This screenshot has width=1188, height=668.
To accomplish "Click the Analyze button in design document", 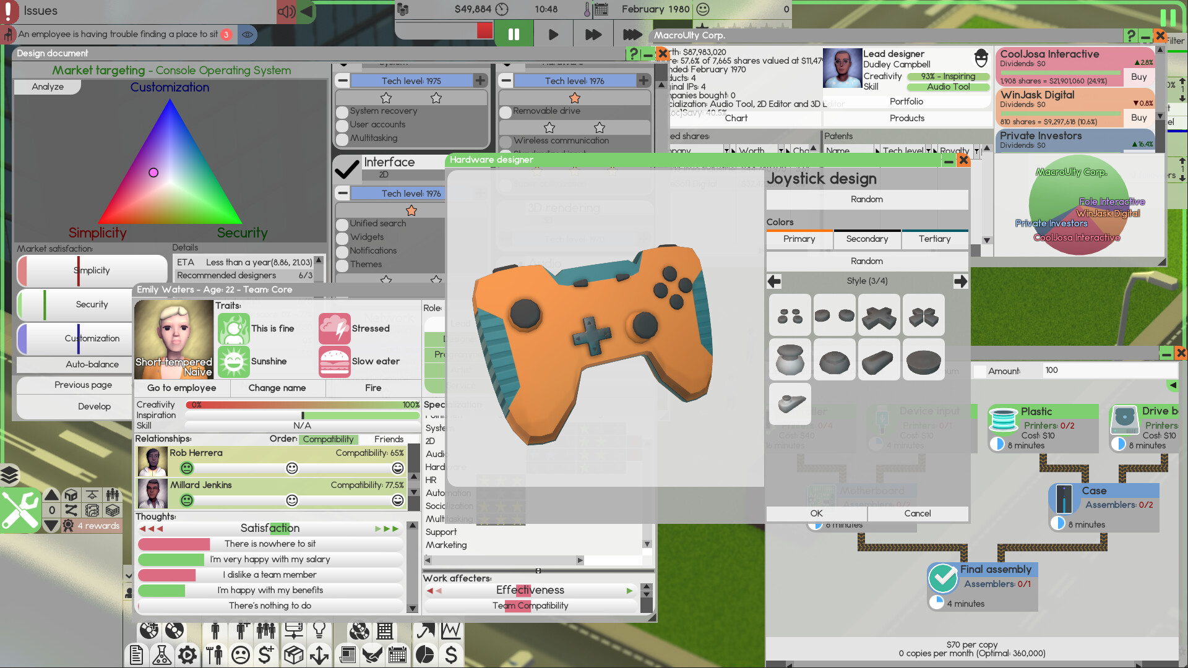I will pyautogui.click(x=45, y=85).
